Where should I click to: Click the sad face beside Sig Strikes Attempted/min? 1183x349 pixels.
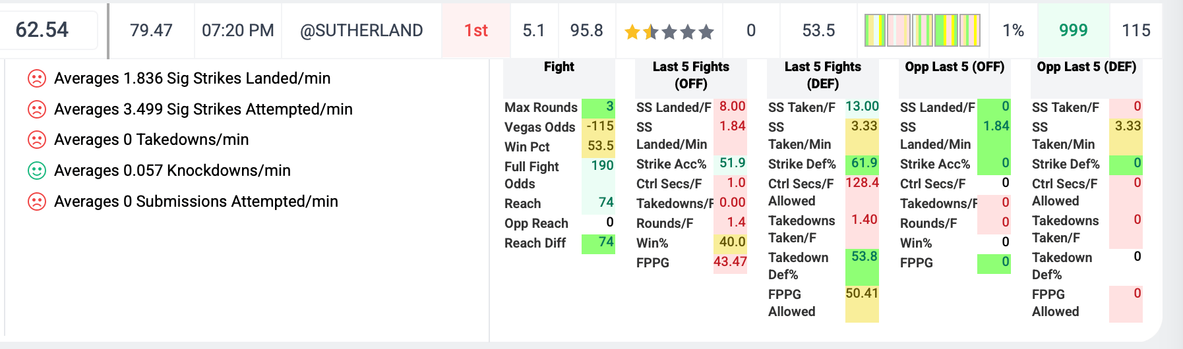click(37, 109)
